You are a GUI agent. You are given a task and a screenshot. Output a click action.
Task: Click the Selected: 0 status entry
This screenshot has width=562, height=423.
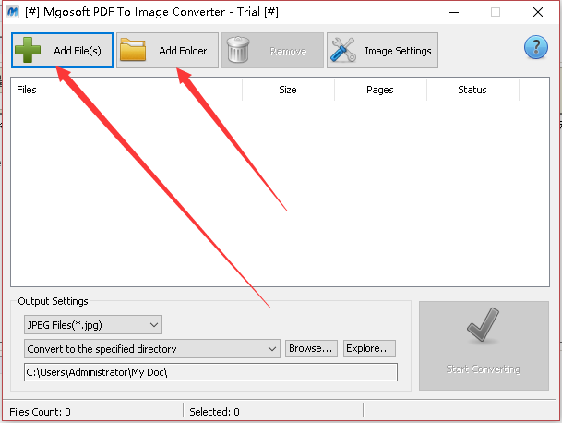tap(214, 412)
